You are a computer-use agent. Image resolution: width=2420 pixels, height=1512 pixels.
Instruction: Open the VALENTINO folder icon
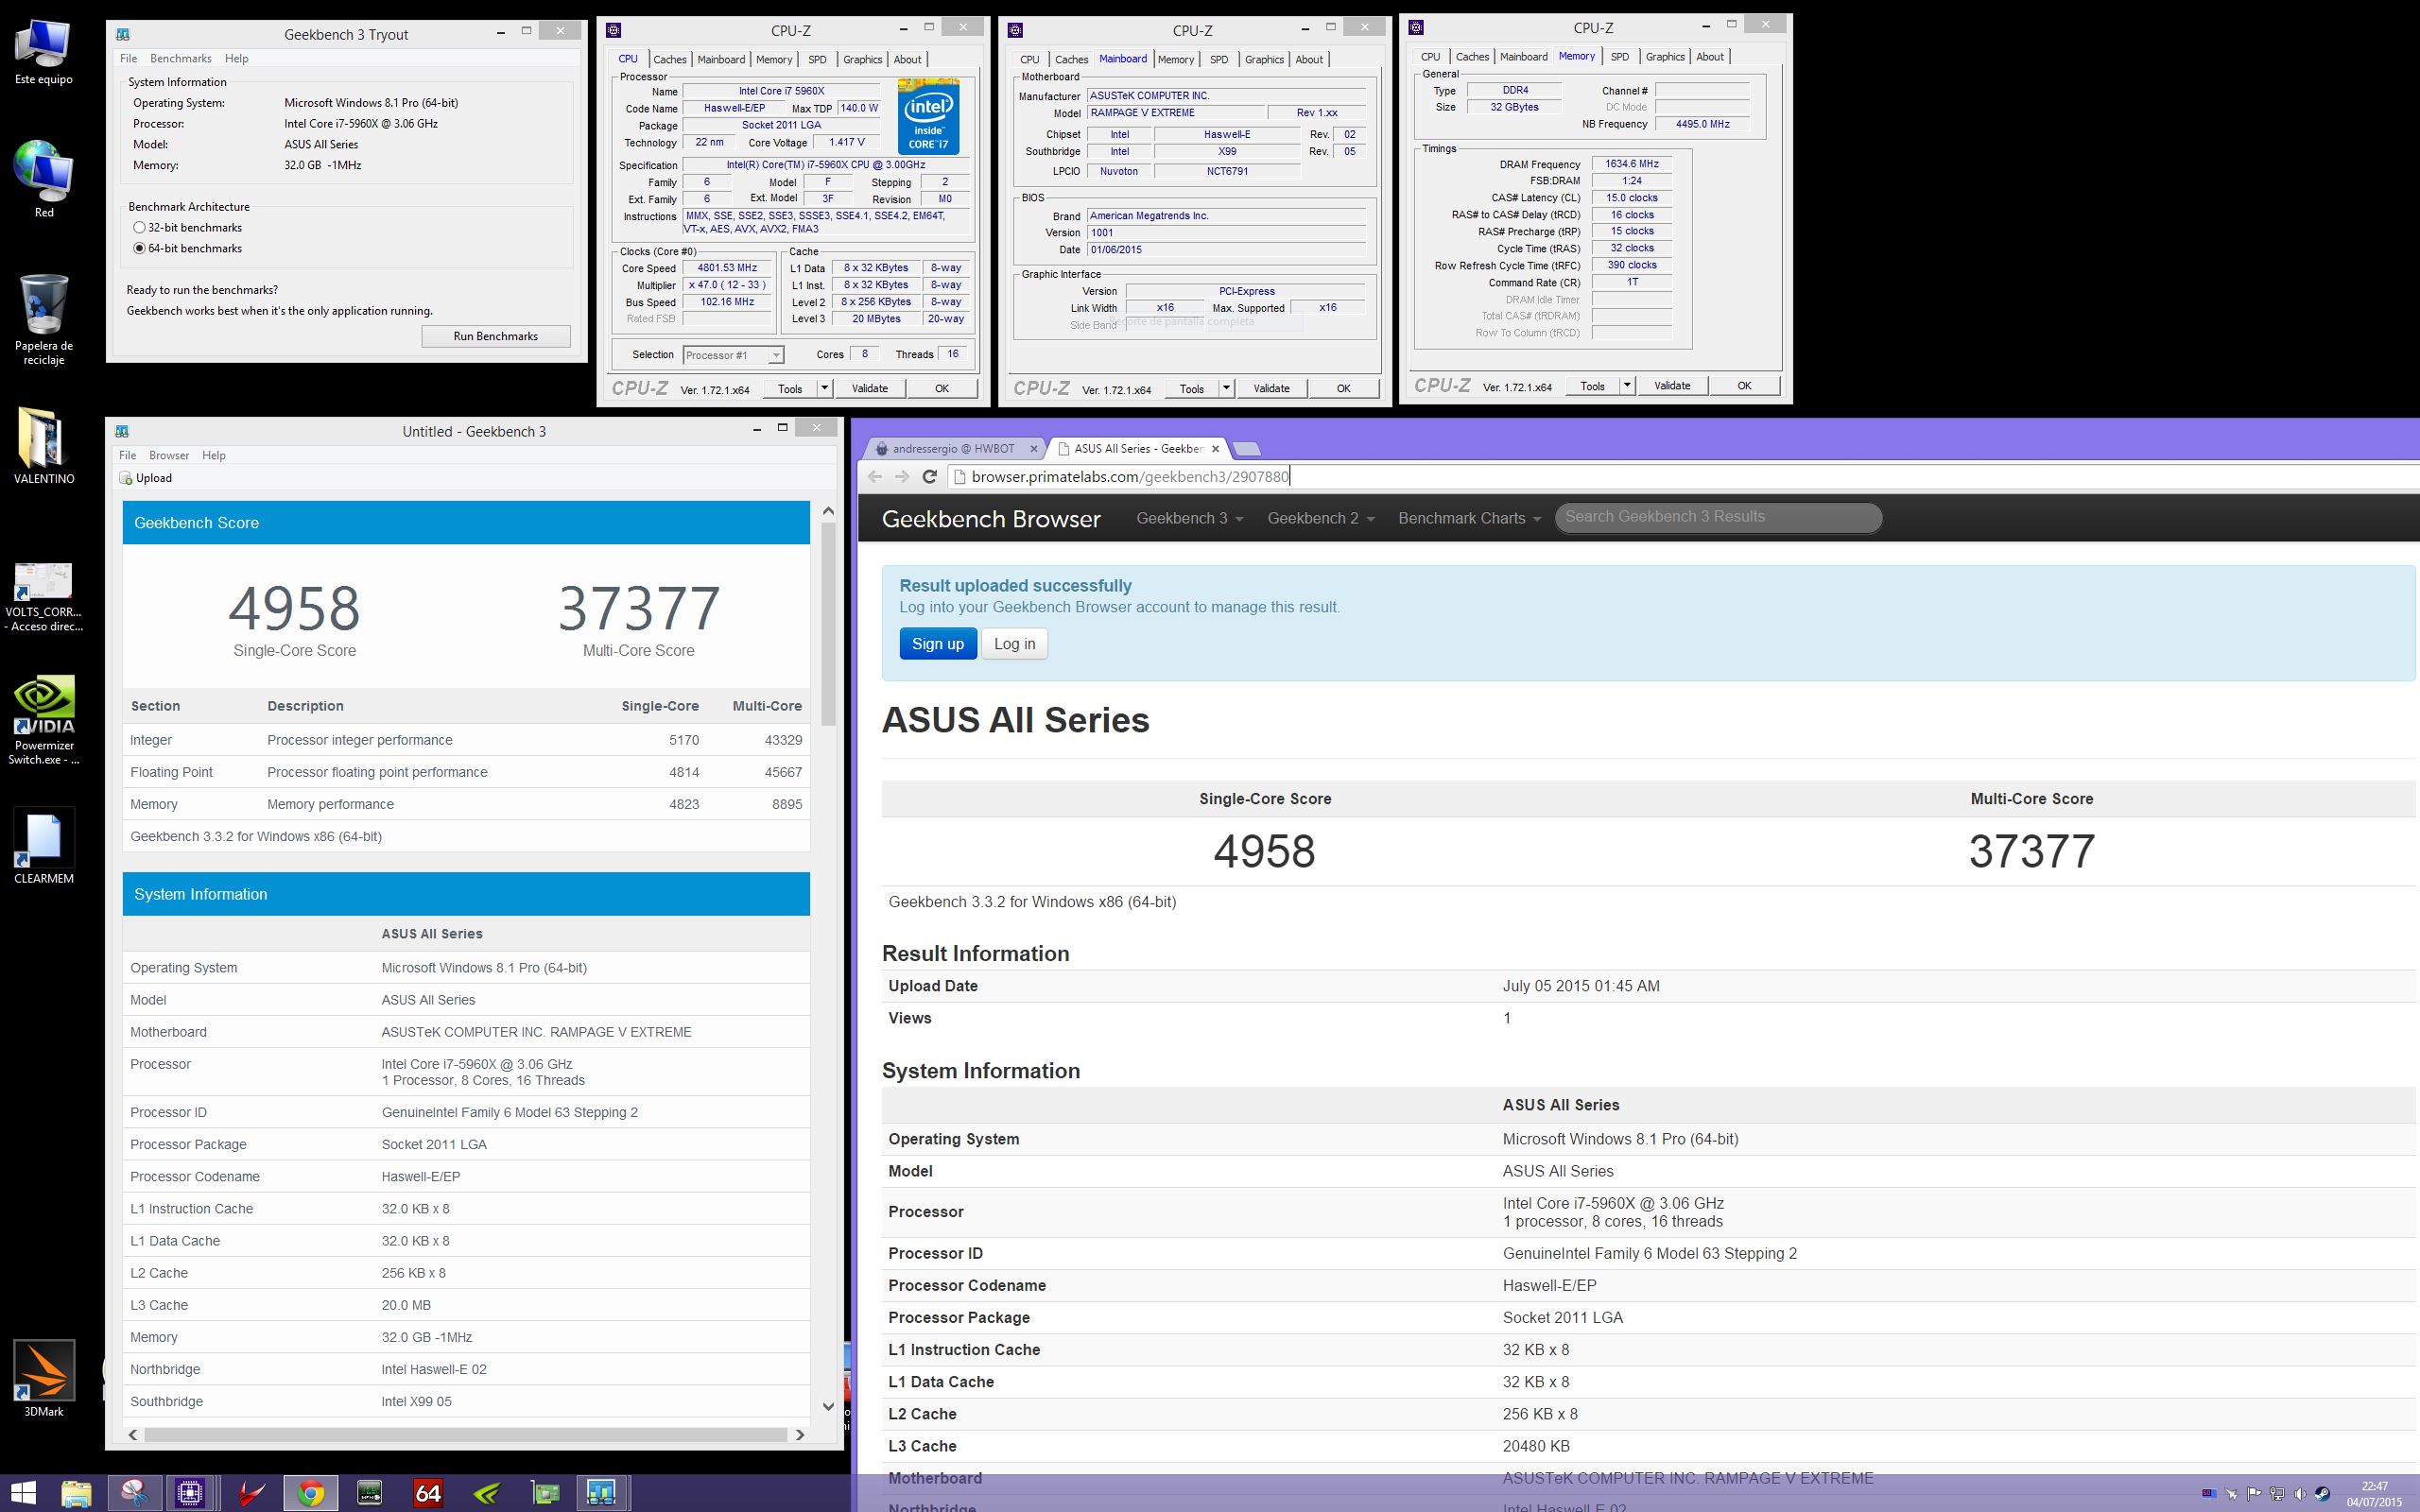pyautogui.click(x=43, y=446)
